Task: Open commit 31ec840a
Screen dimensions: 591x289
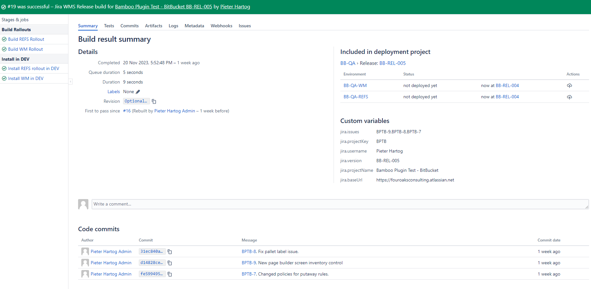Action: click(152, 251)
